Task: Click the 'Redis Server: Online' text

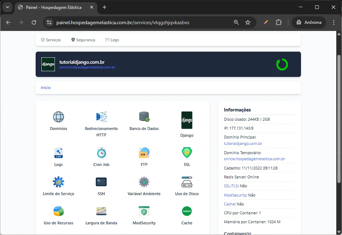Action: click(x=241, y=177)
